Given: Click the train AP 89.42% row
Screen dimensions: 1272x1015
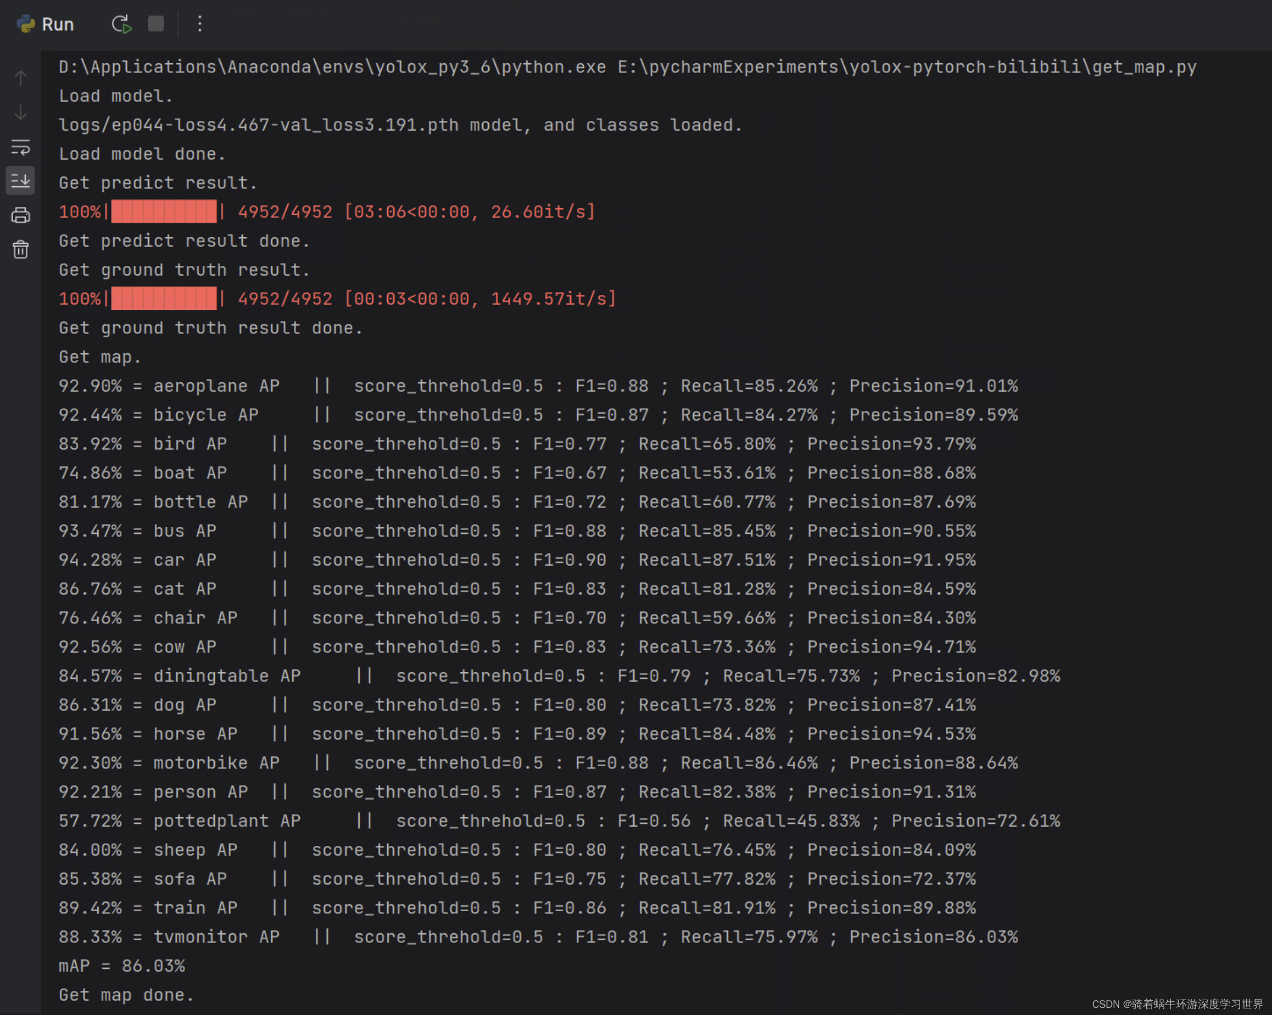Looking at the screenshot, I should click(517, 907).
